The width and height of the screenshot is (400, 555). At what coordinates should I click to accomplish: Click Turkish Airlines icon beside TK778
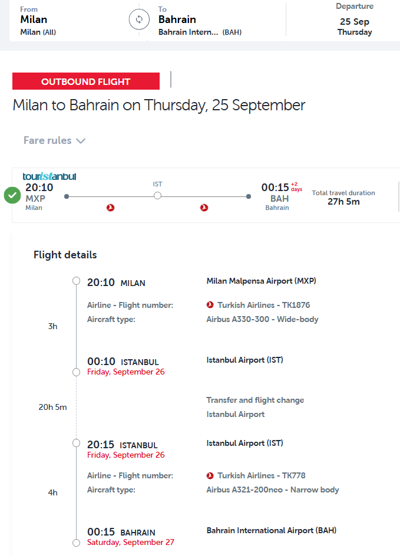(x=210, y=475)
